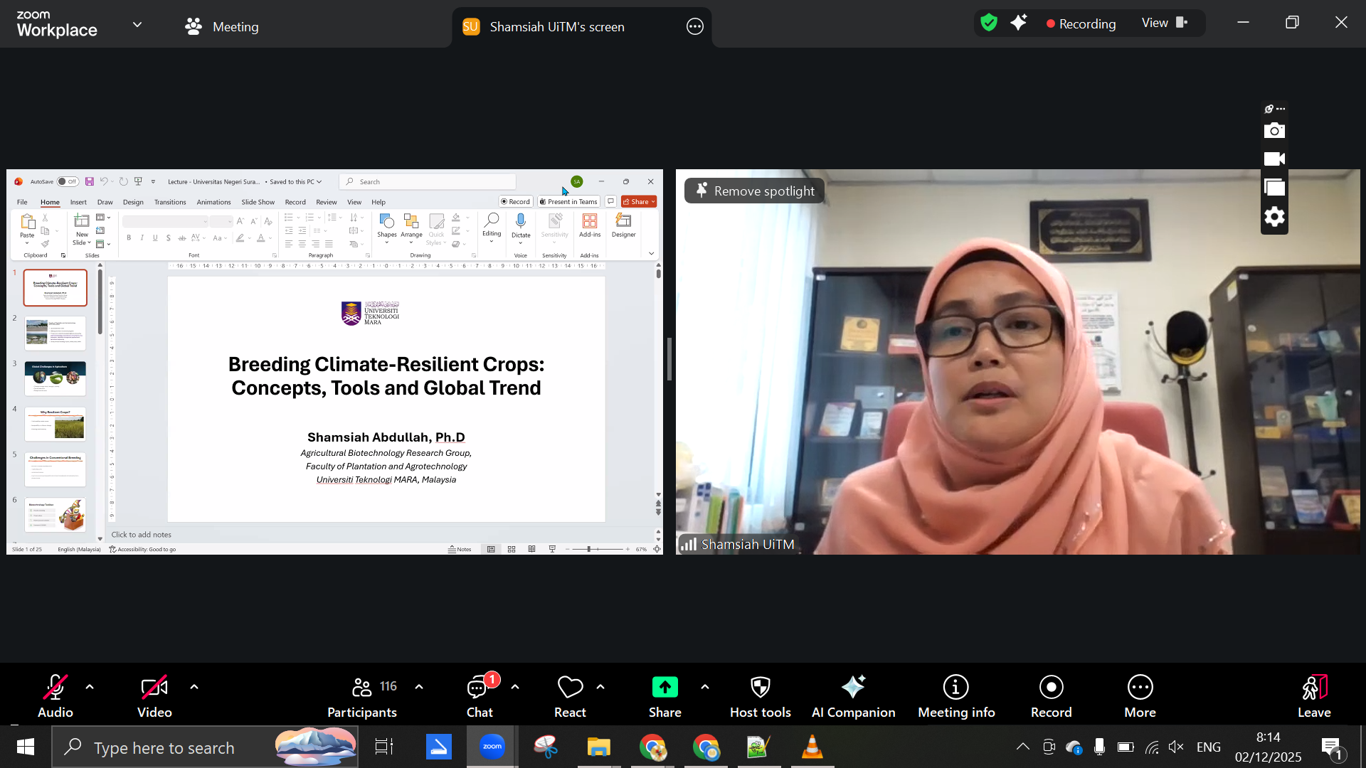The height and width of the screenshot is (768, 1366).
Task: Click Remove spotlight button
Action: (754, 191)
